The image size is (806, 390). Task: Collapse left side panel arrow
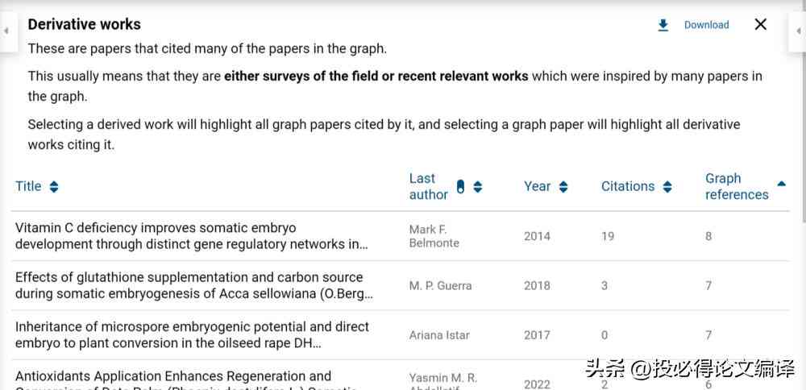6,31
